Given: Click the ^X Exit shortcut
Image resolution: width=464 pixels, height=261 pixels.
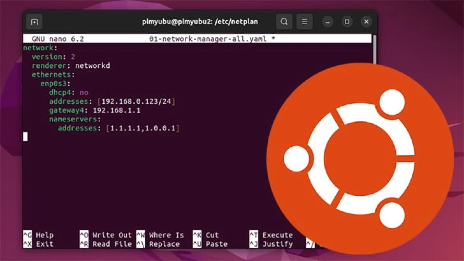Looking at the screenshot, I should coord(38,244).
